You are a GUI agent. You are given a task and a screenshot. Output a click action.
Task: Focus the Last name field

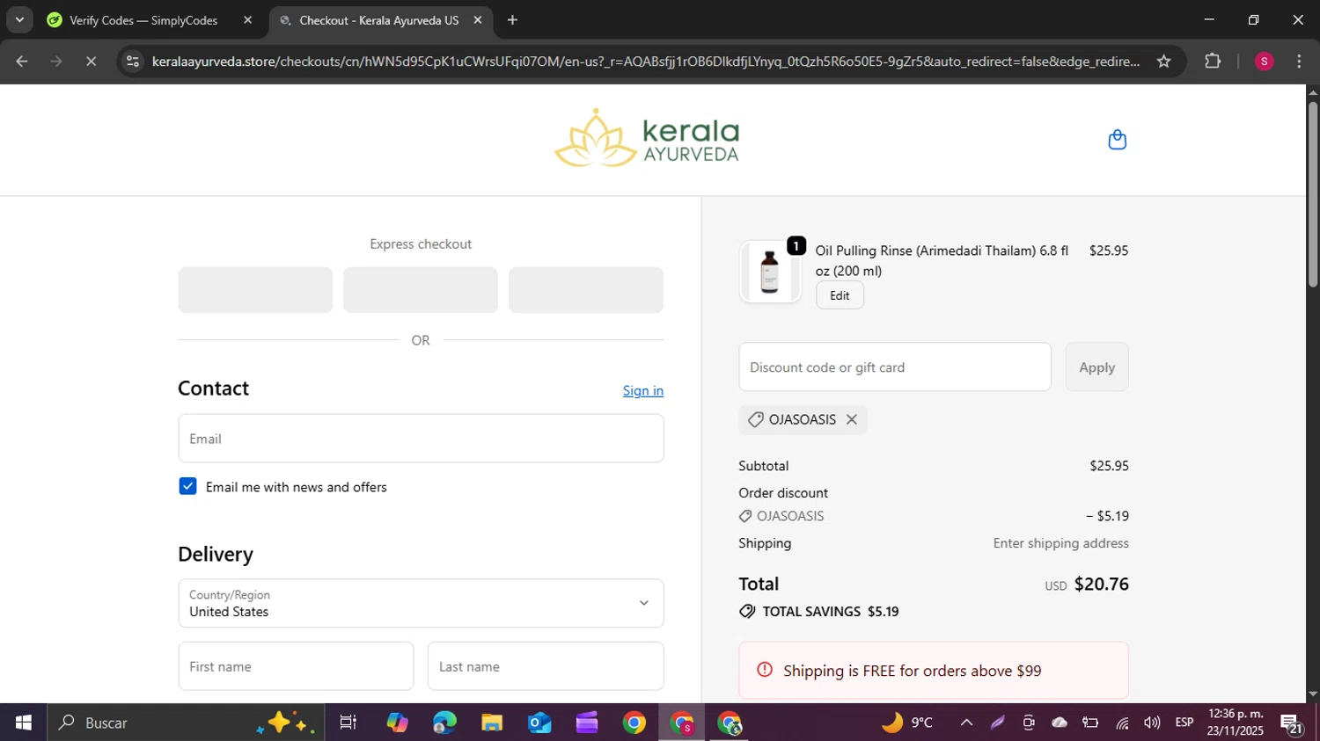click(x=546, y=666)
